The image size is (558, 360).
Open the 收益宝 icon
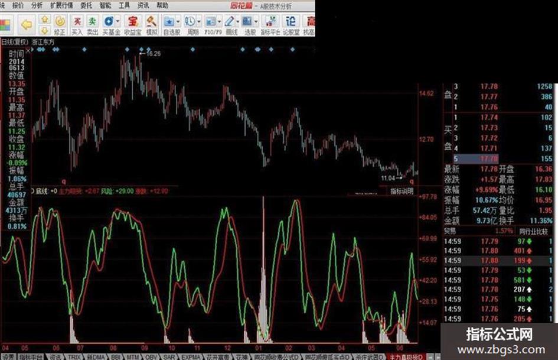(132, 25)
